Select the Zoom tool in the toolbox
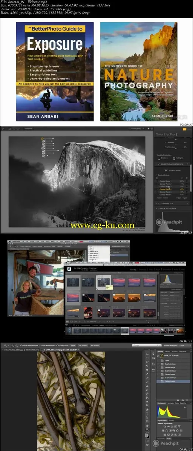193x451 pixels. point(147,430)
